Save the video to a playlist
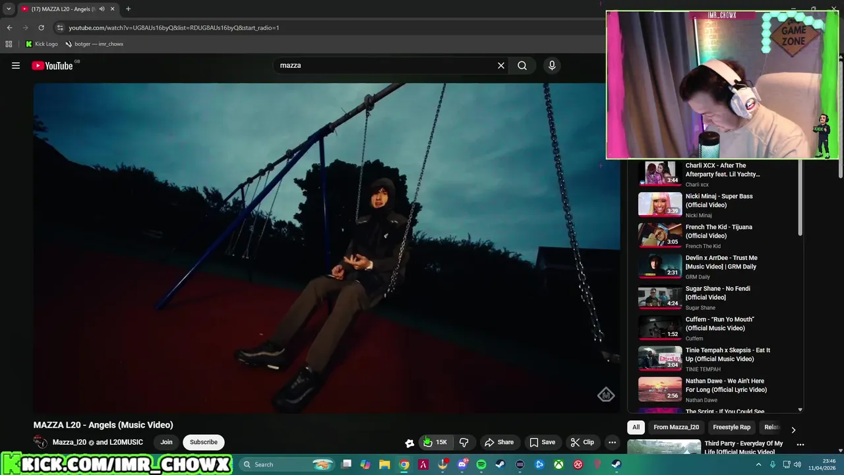844x475 pixels. 542,443
